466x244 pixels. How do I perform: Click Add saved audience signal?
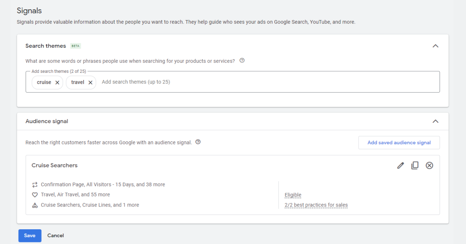pos(399,143)
